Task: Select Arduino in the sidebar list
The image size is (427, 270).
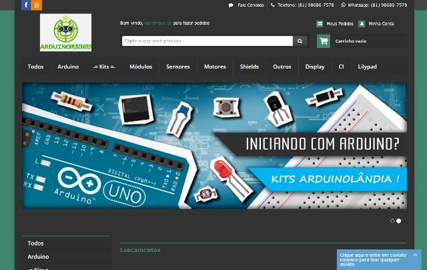Action: coord(65,257)
